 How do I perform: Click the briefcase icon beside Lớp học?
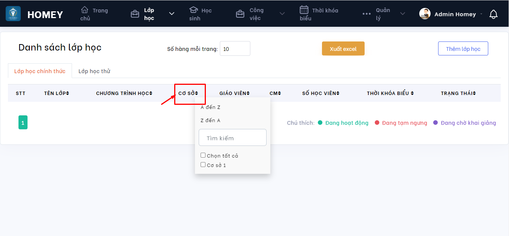pyautogui.click(x=135, y=14)
